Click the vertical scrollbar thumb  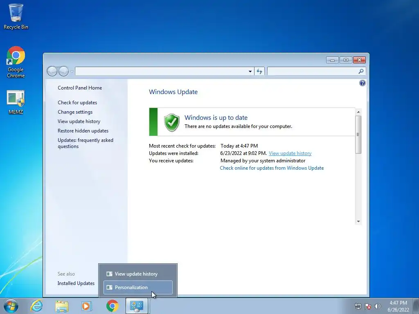tap(358, 135)
